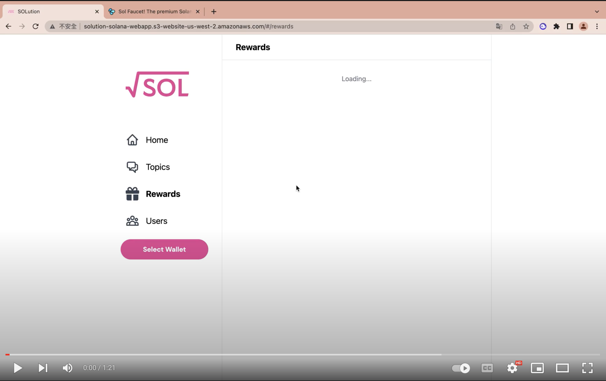Click the URL address bar
The height and width of the screenshot is (381, 606).
coord(261,26)
